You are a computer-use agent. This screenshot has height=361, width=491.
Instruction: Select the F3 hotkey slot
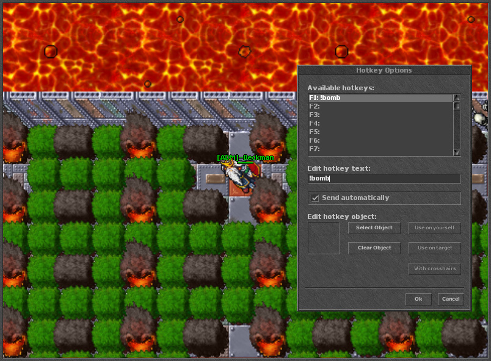(x=366, y=114)
